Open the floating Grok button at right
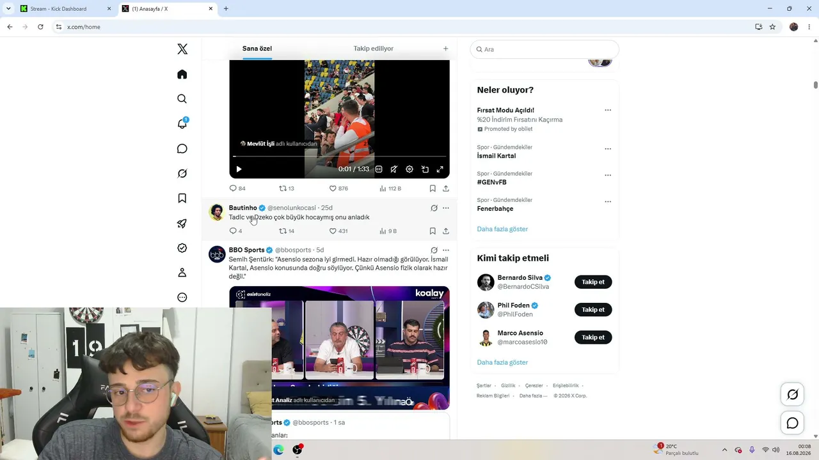 793,395
